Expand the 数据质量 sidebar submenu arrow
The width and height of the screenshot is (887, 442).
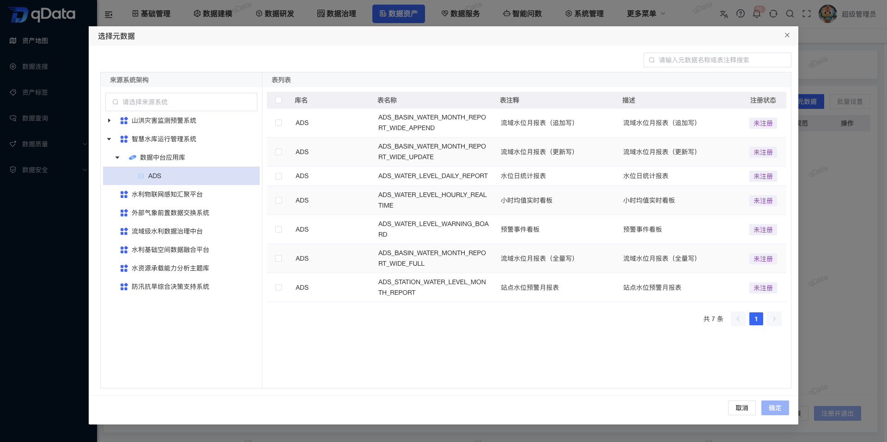tap(85, 144)
